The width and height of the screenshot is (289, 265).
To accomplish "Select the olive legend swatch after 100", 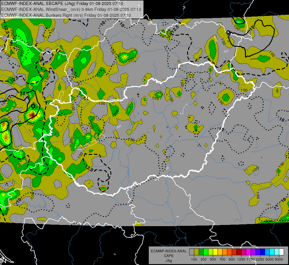I will click(197, 252).
